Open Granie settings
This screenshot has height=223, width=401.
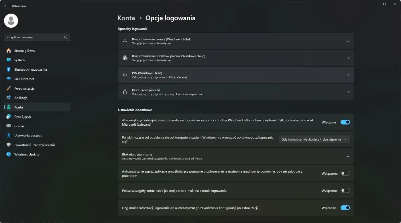pyautogui.click(x=37, y=126)
